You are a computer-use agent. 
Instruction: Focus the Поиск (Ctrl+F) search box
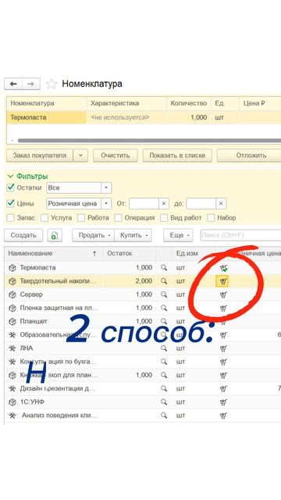coord(240,235)
